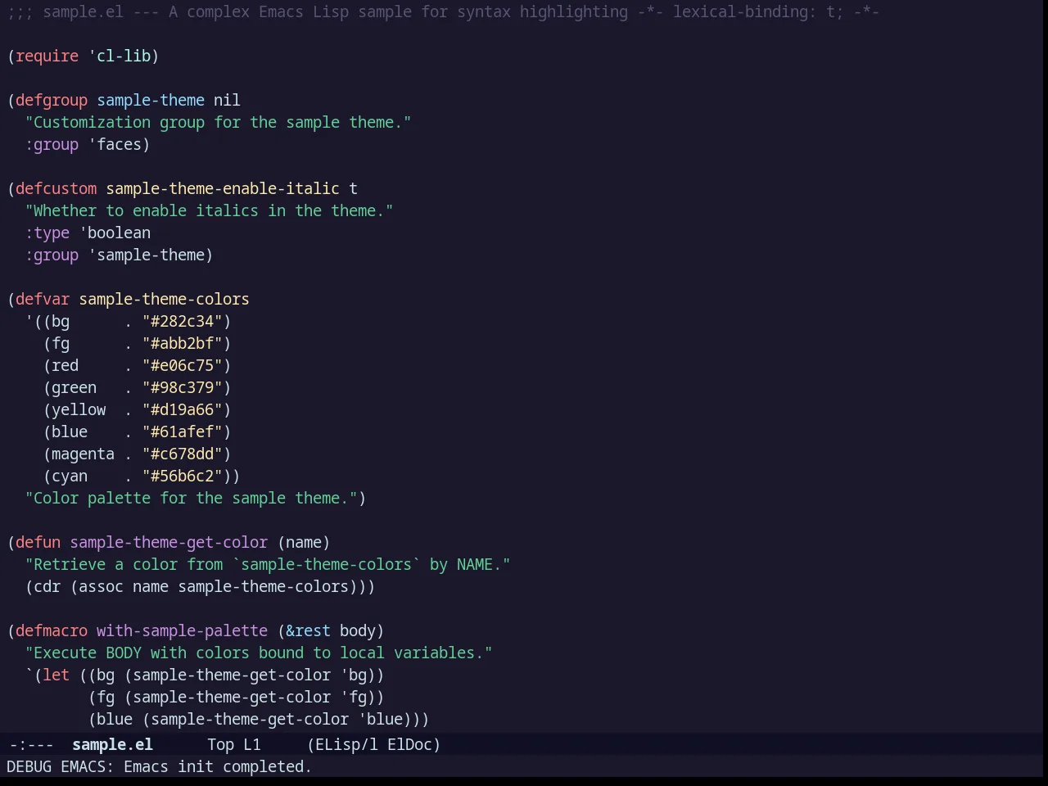Click the echo area message 'Emacs init completed.'
Screen dimensions: 1048x786
(218, 766)
